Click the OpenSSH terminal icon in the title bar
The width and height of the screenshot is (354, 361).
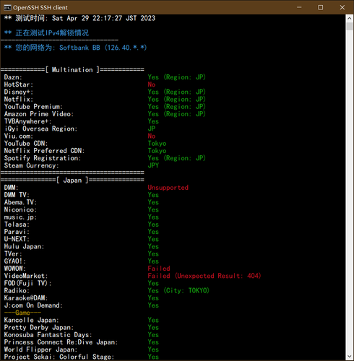tap(7, 8)
